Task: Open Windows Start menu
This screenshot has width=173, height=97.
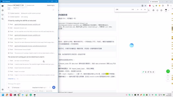Action: point(3,95)
